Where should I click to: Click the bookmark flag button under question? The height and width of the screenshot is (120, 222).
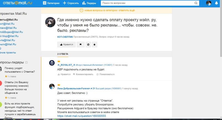(80, 45)
